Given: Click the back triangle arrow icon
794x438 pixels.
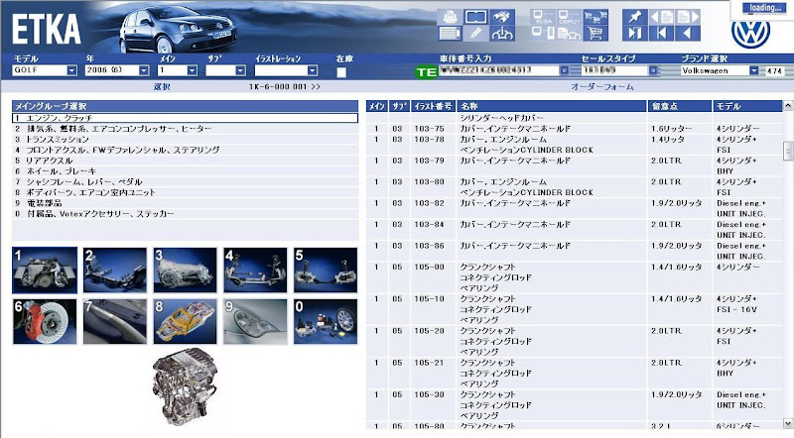Looking at the screenshot, I should pyautogui.click(x=688, y=34).
